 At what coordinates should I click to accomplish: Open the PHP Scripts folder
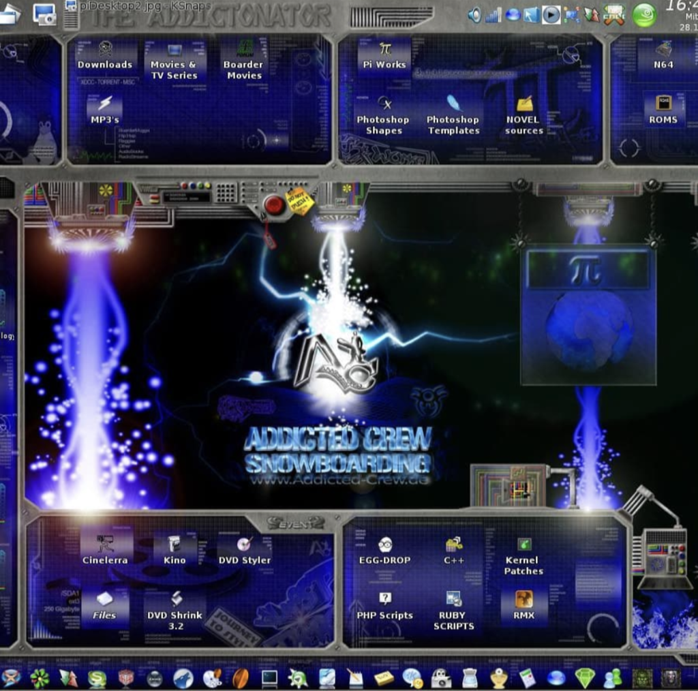click(x=385, y=606)
